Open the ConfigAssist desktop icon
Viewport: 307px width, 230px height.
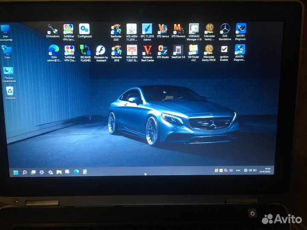click(84, 31)
